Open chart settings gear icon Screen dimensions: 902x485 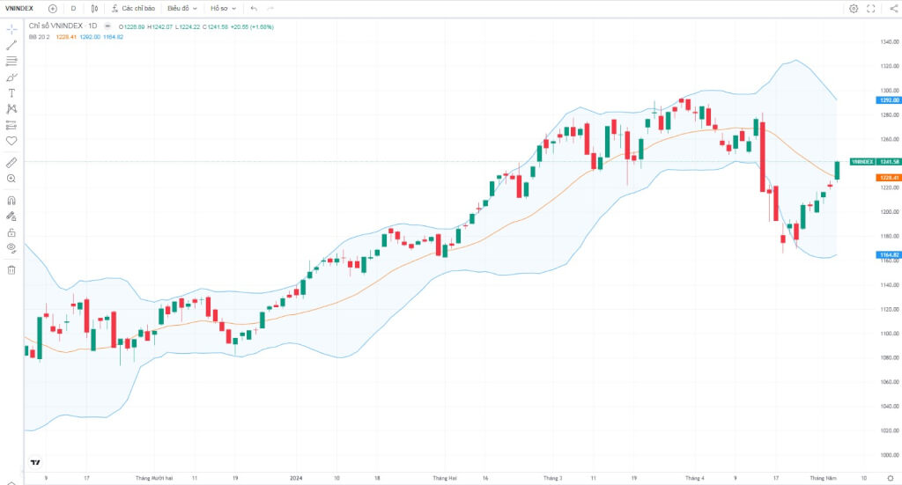(854, 9)
